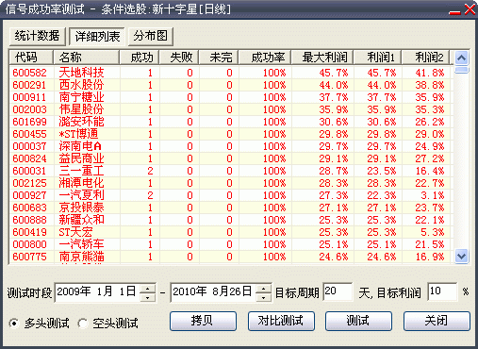The height and width of the screenshot is (349, 478).
Task: Switch to the 统计数据 tab
Action: pyautogui.click(x=37, y=36)
